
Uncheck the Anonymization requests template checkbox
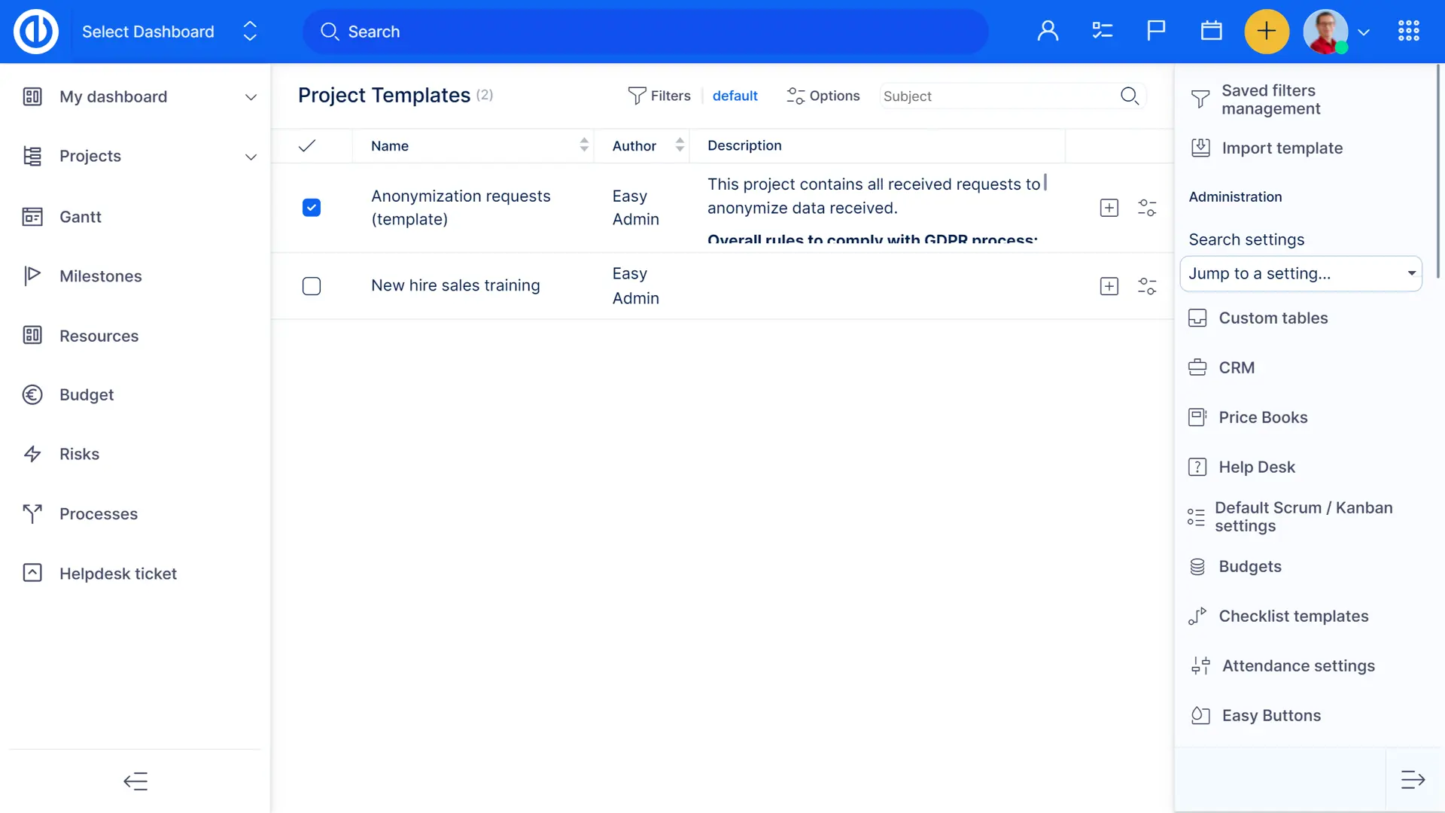click(x=312, y=208)
